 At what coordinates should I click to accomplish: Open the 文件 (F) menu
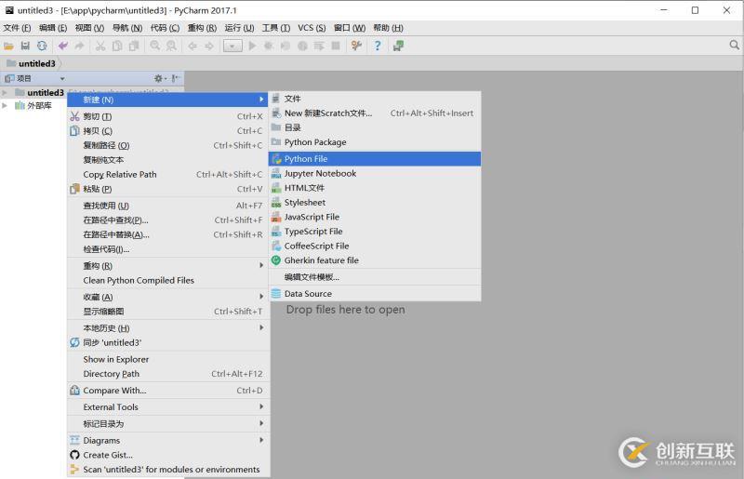tap(17, 28)
